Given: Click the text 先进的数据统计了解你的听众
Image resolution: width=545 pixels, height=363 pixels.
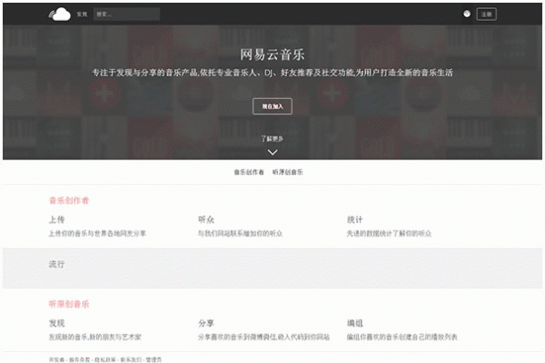Looking at the screenshot, I should [x=389, y=233].
